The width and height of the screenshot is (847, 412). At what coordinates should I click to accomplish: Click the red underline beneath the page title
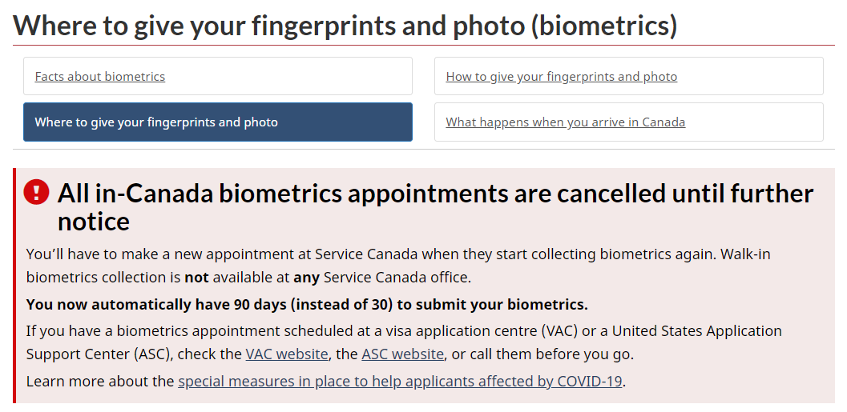(x=423, y=46)
